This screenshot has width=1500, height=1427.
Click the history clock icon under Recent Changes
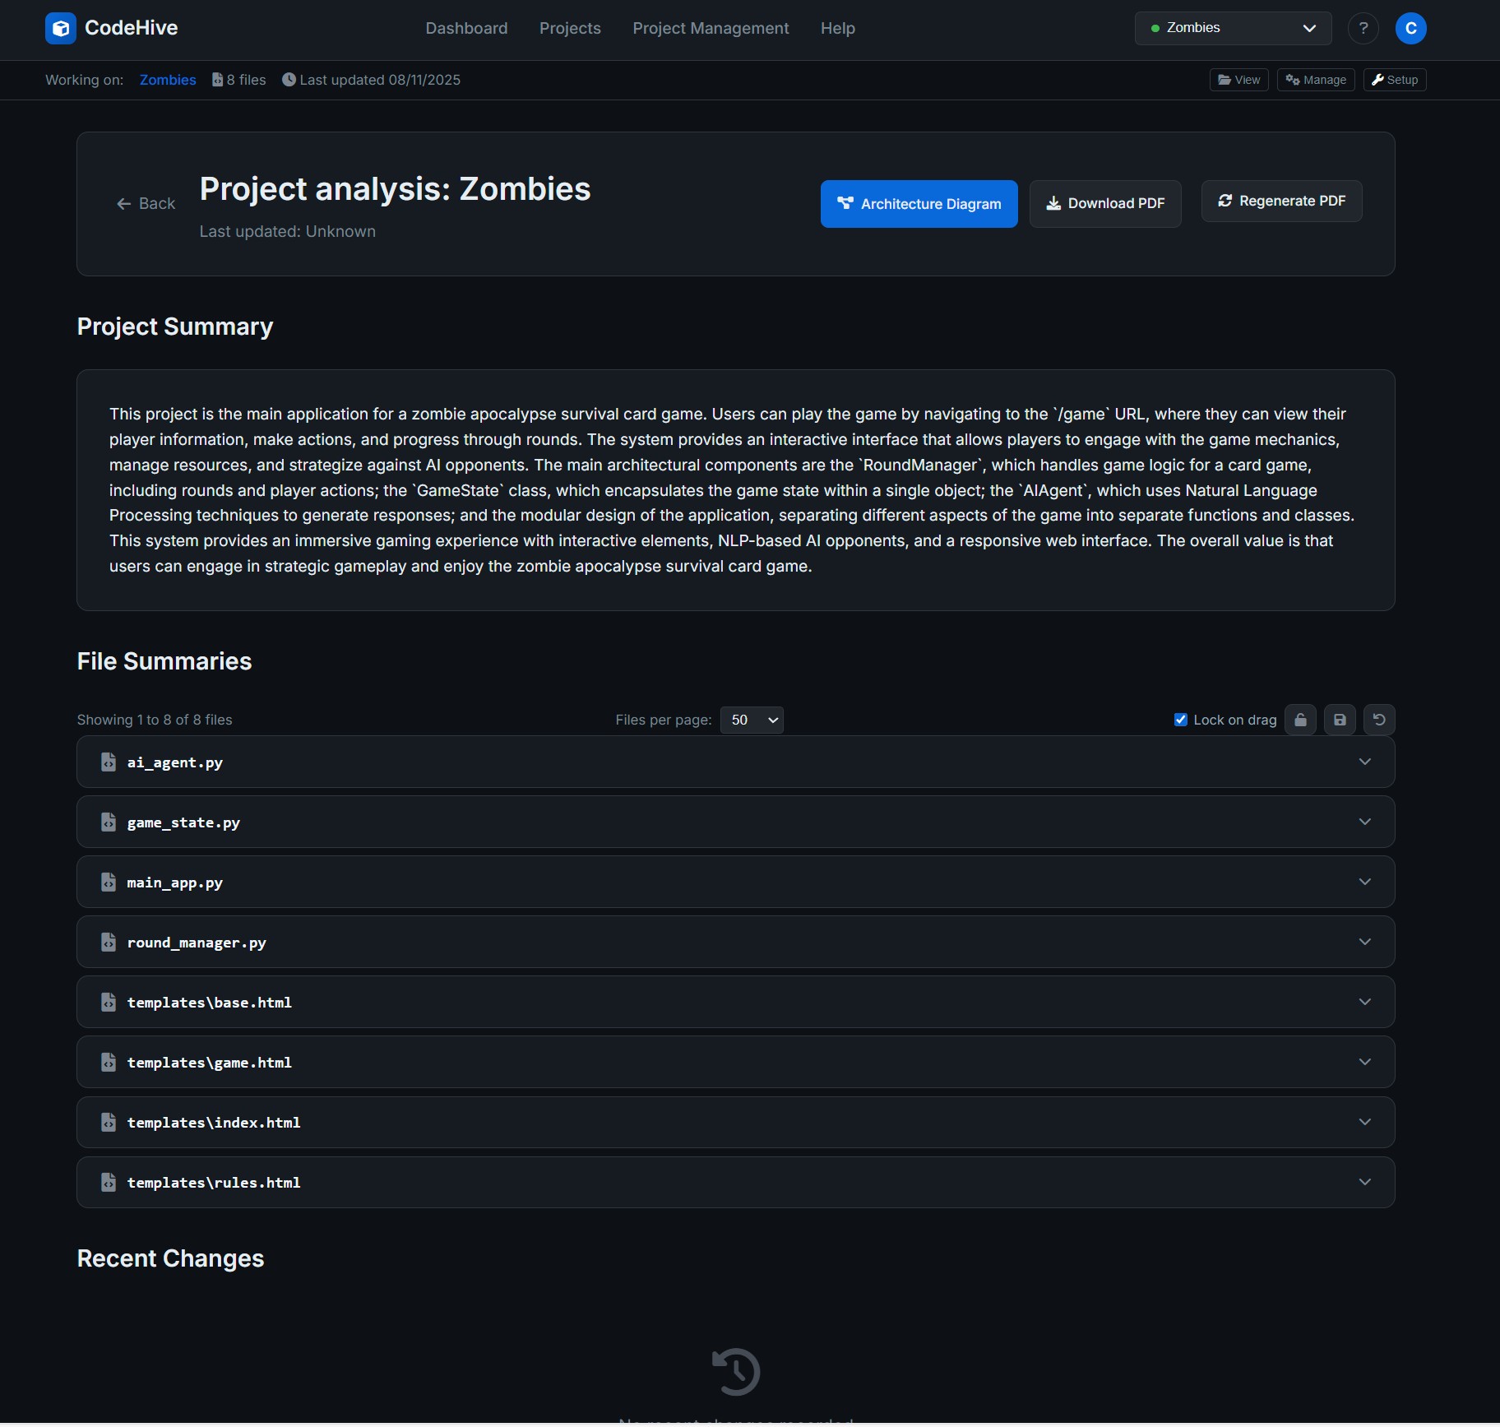point(737,1371)
